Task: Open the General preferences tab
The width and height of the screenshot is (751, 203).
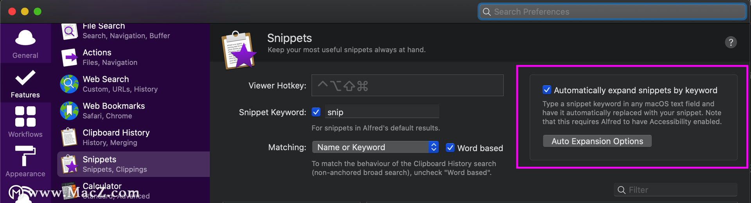Action: tap(25, 43)
